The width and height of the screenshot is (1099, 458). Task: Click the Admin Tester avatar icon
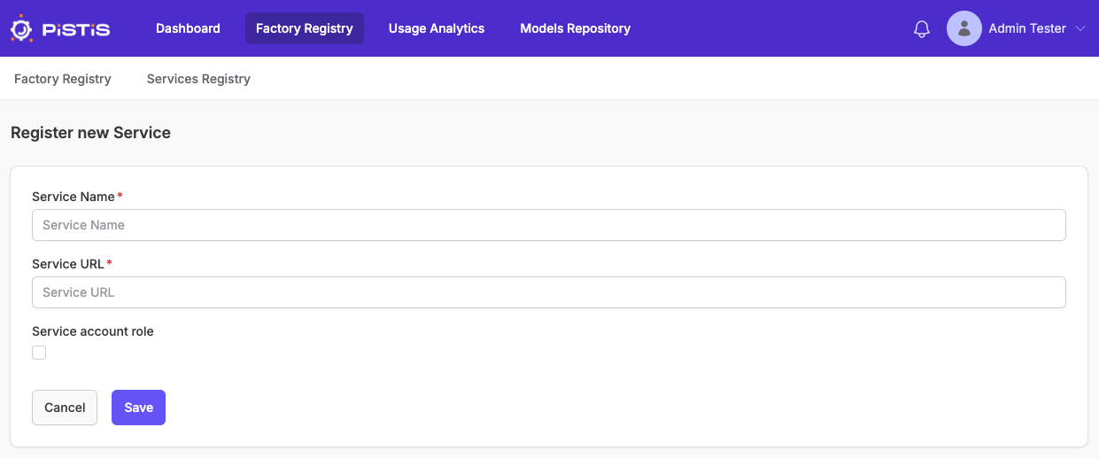(x=964, y=28)
